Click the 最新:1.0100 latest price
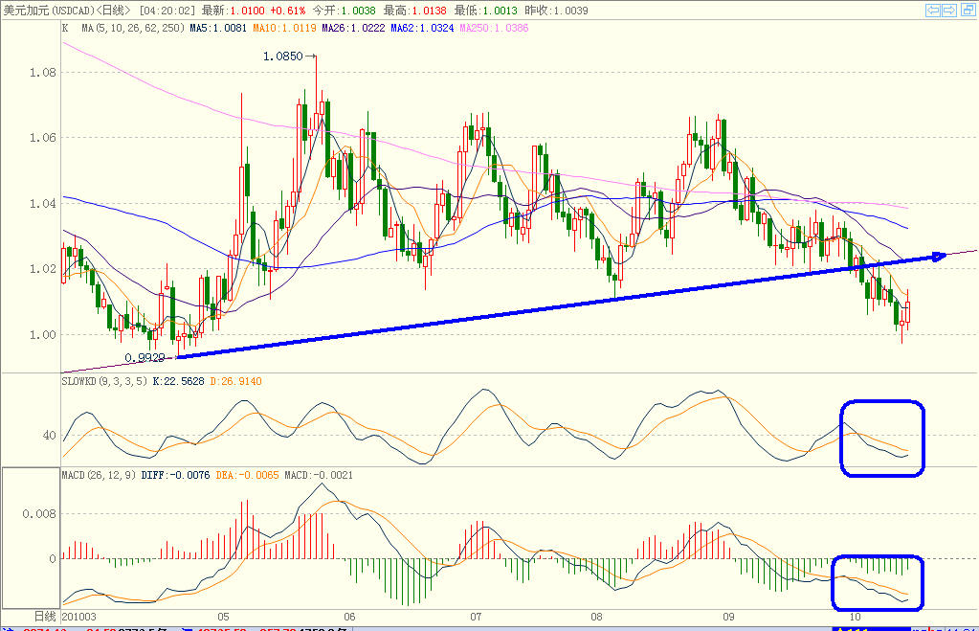This screenshot has width=979, height=631. (233, 11)
